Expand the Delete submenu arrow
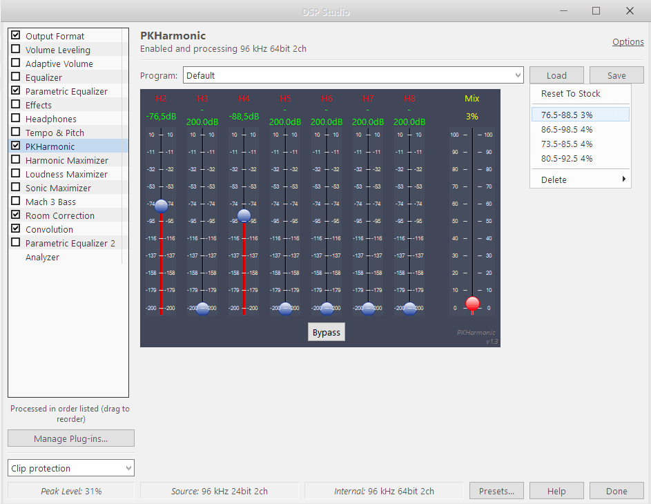Image resolution: width=651 pixels, height=504 pixels. [x=623, y=179]
